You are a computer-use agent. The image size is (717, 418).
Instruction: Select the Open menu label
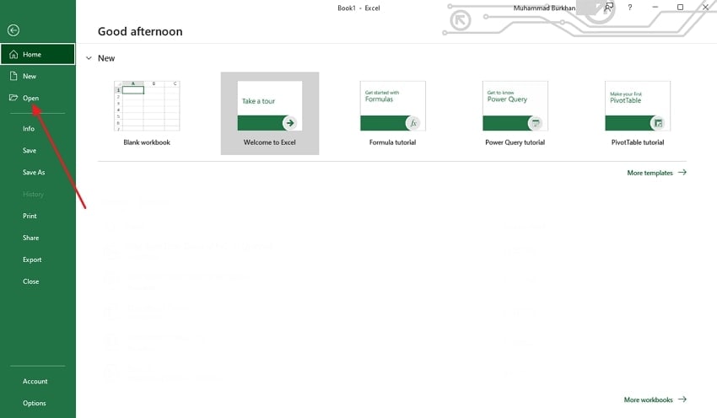coord(30,99)
